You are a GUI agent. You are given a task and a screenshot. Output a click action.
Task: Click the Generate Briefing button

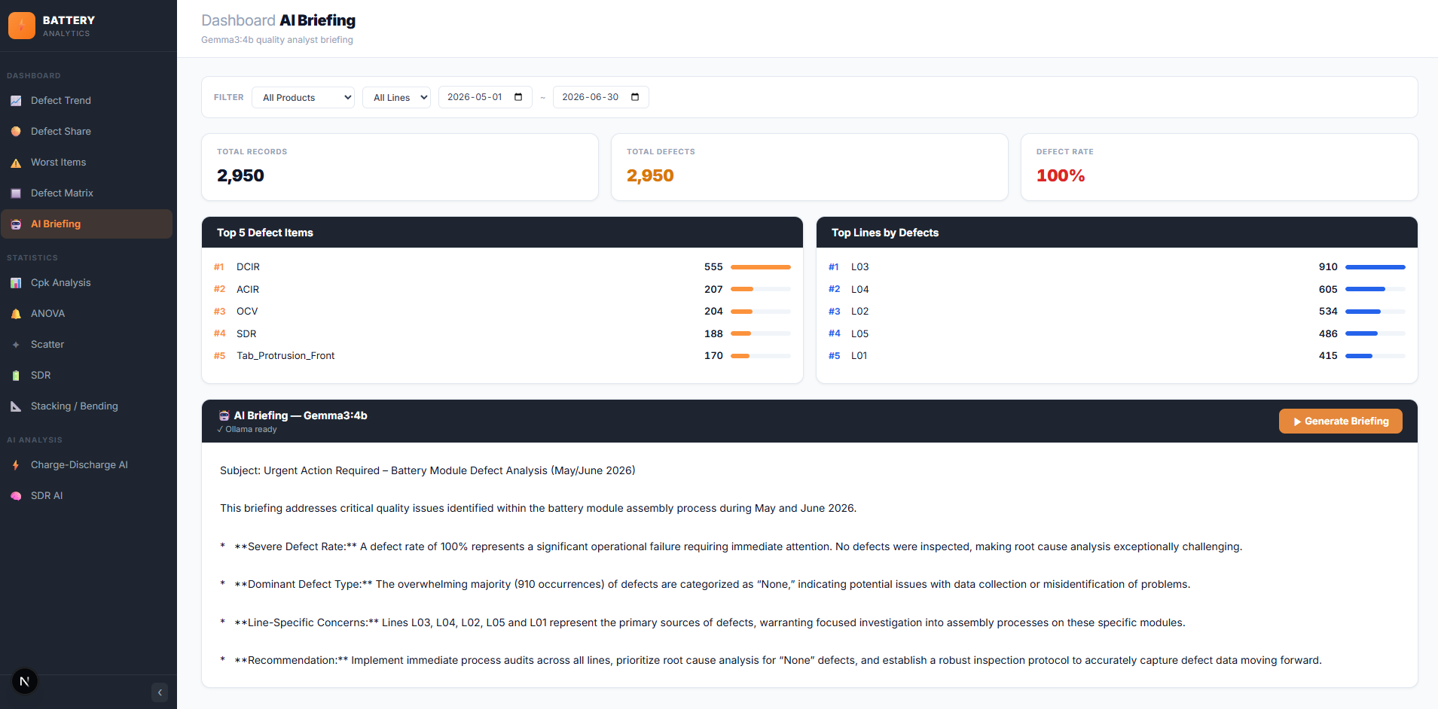point(1341,421)
